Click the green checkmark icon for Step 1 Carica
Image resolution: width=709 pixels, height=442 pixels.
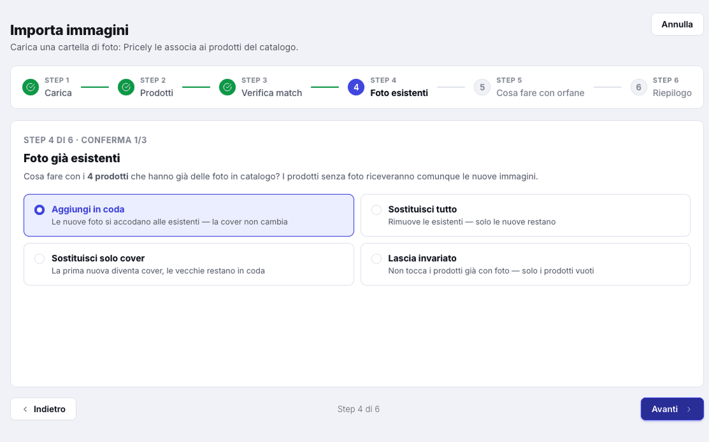coord(31,87)
